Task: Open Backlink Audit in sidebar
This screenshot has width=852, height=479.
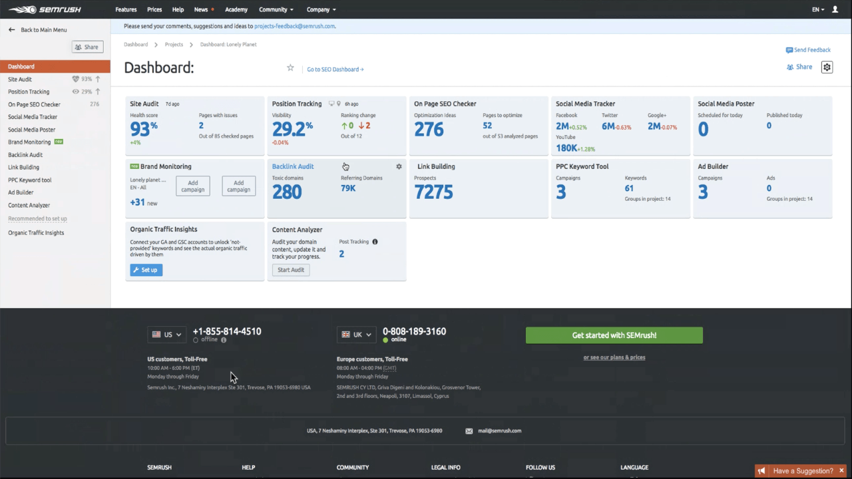Action: click(25, 155)
